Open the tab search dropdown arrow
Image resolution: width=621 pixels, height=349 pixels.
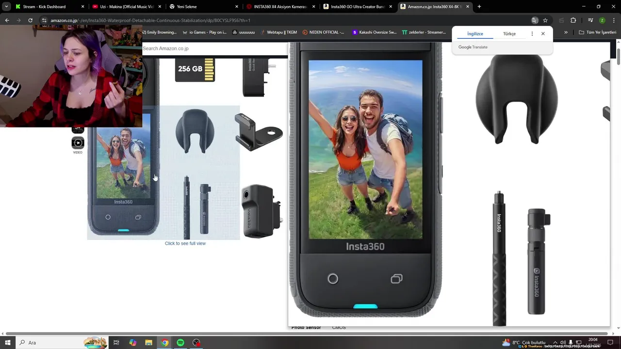[6, 7]
